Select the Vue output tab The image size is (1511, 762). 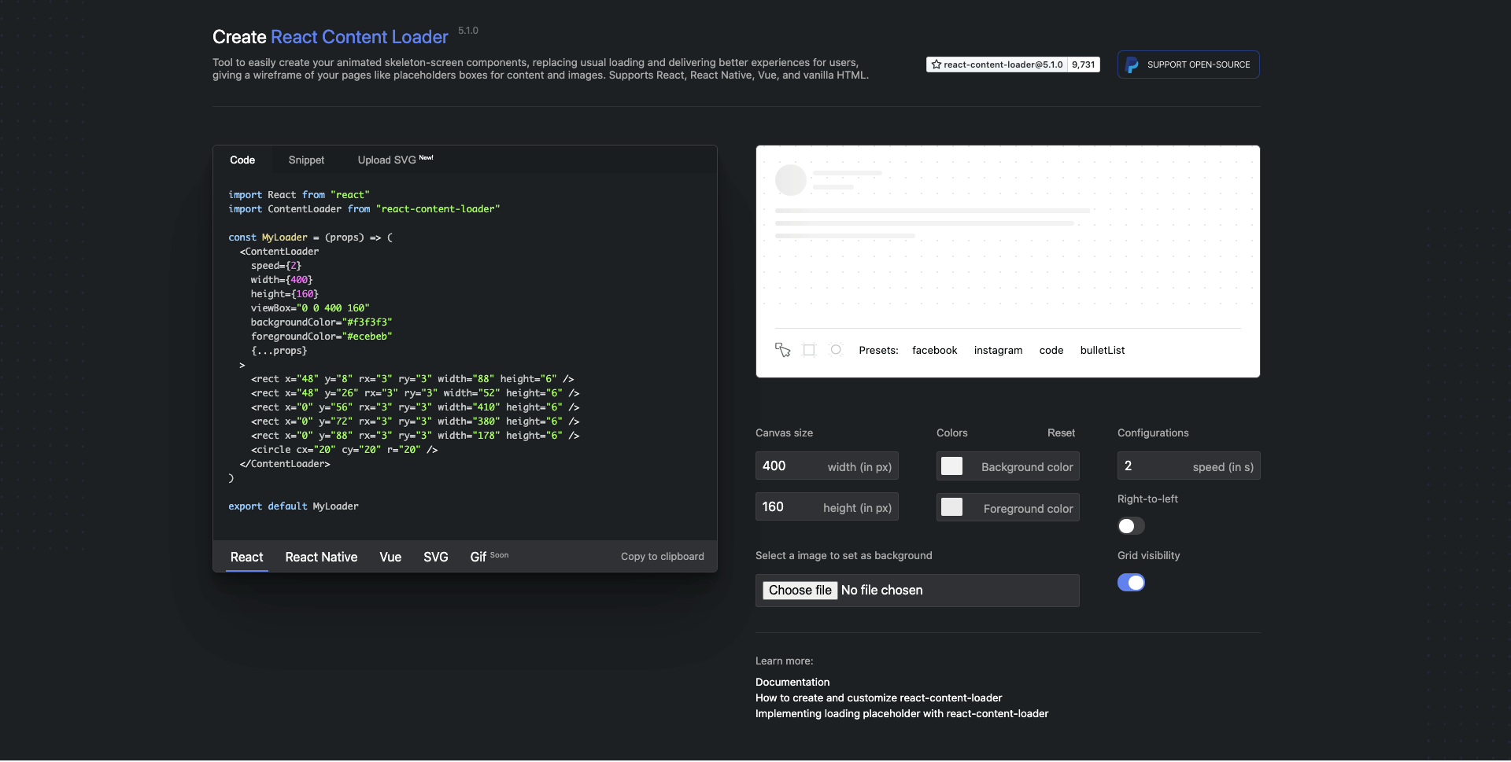point(390,557)
